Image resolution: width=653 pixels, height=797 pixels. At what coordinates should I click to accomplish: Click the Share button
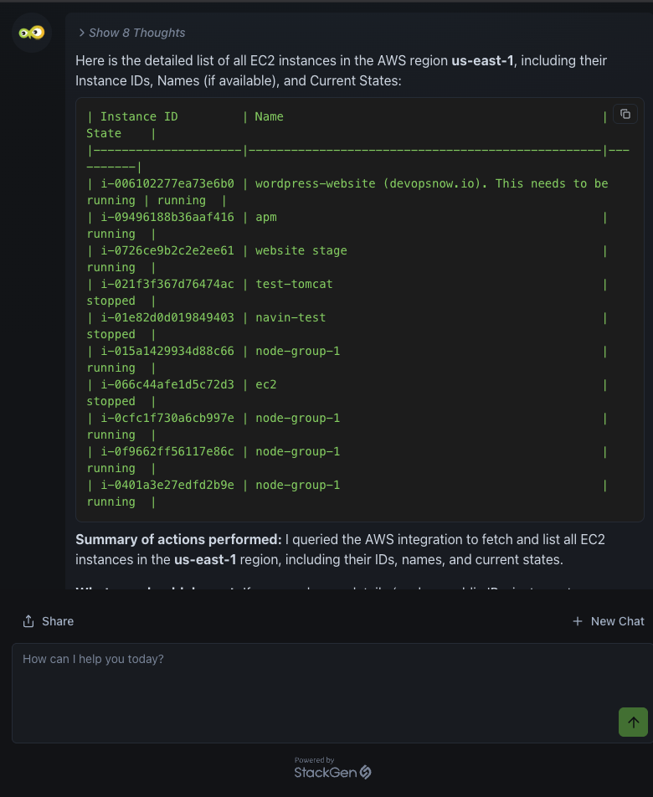pos(48,620)
